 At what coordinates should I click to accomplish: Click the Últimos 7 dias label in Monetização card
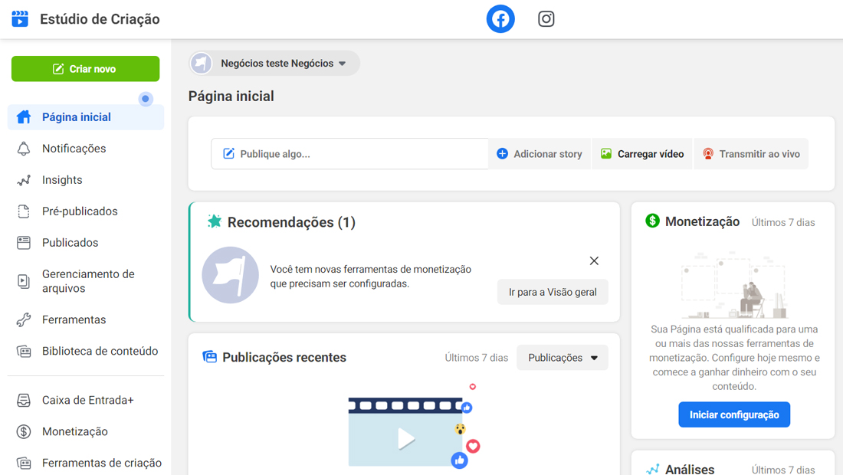(783, 222)
